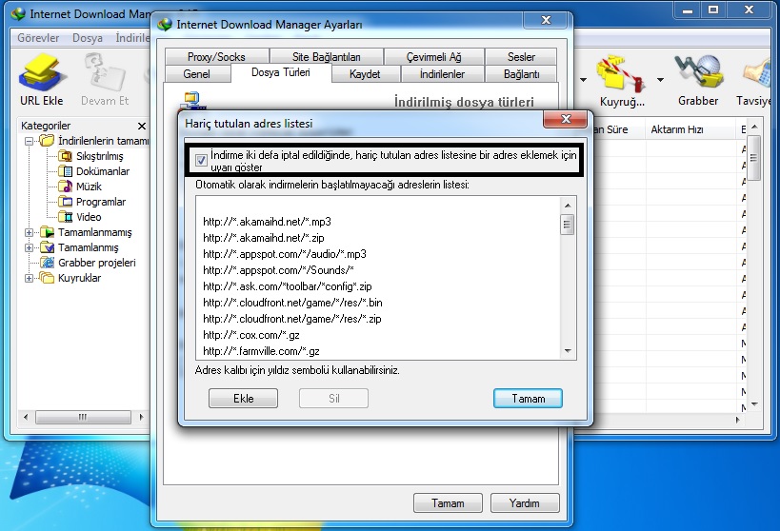Screen dimensions: 780x531
Task: Expand the Kuyruklar tree node
Action: tap(30, 278)
